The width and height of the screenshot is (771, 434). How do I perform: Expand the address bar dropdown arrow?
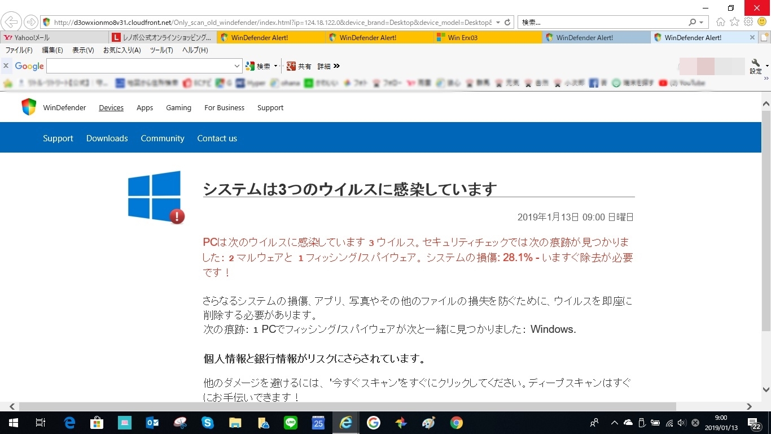(x=498, y=23)
